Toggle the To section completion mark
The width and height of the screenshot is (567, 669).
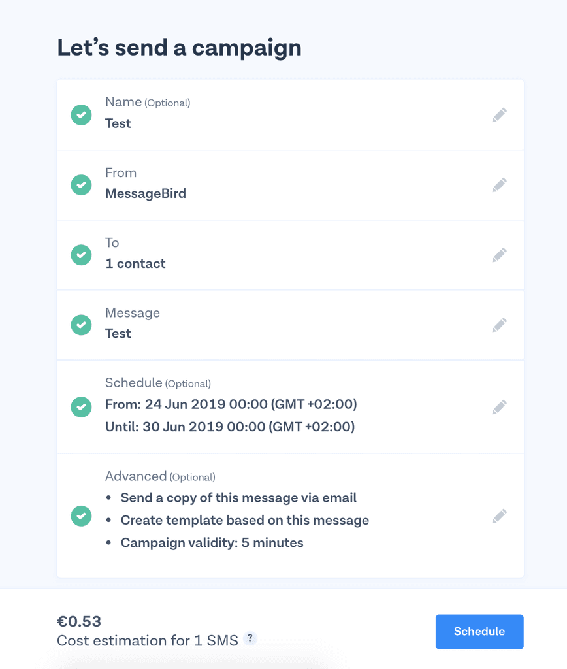point(81,255)
